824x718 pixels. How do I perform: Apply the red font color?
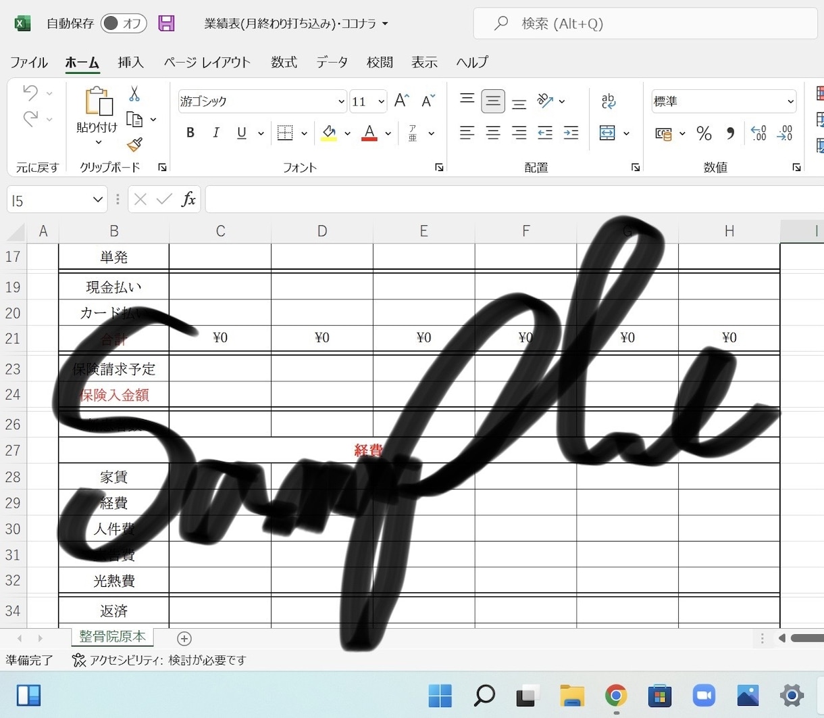point(369,133)
